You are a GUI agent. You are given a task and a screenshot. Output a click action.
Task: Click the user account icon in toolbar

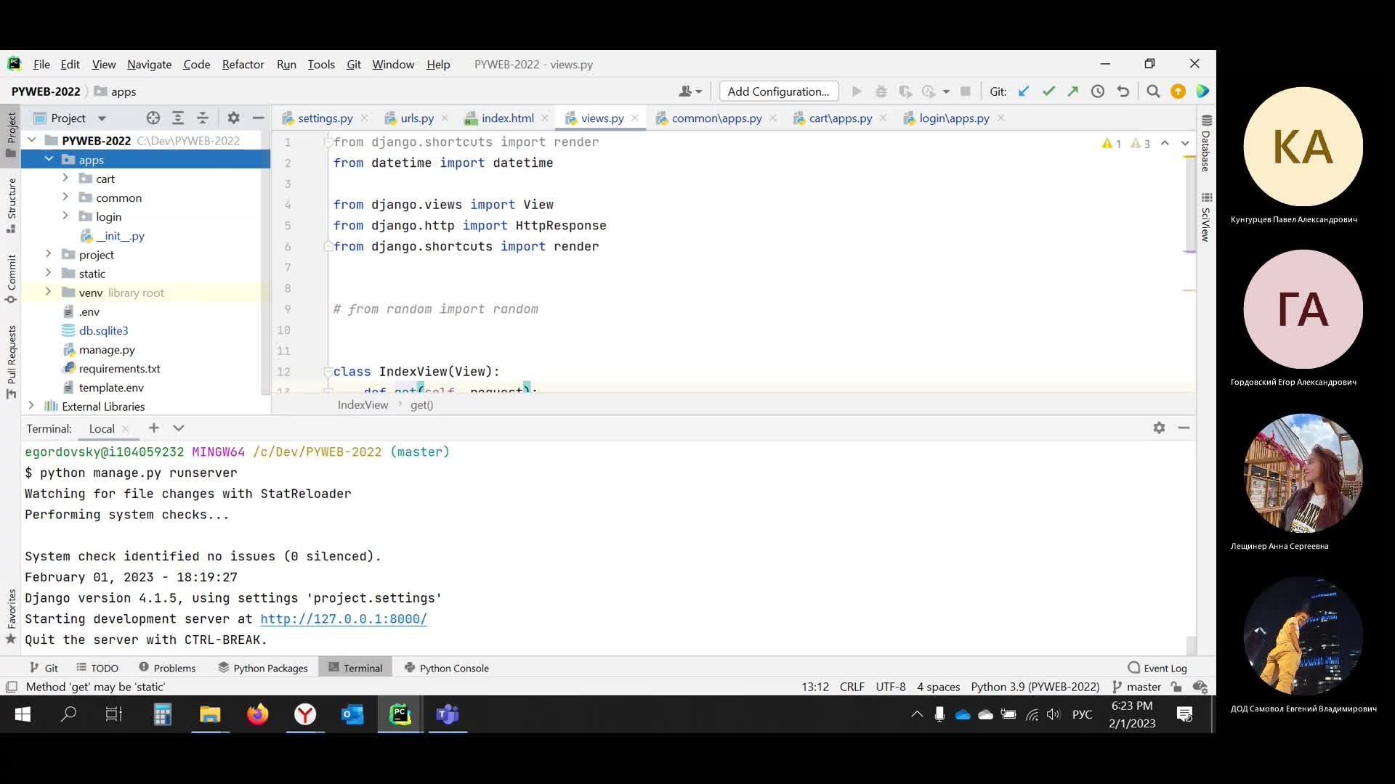(690, 91)
